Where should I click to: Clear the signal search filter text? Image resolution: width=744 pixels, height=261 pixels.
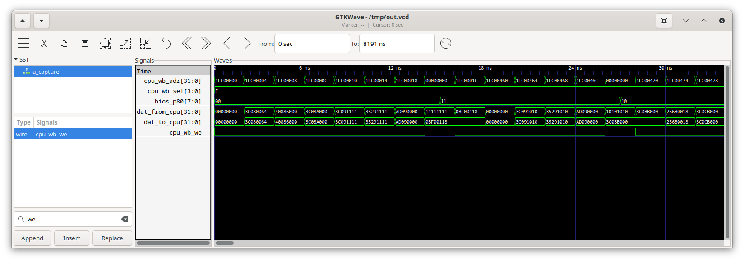(x=125, y=219)
